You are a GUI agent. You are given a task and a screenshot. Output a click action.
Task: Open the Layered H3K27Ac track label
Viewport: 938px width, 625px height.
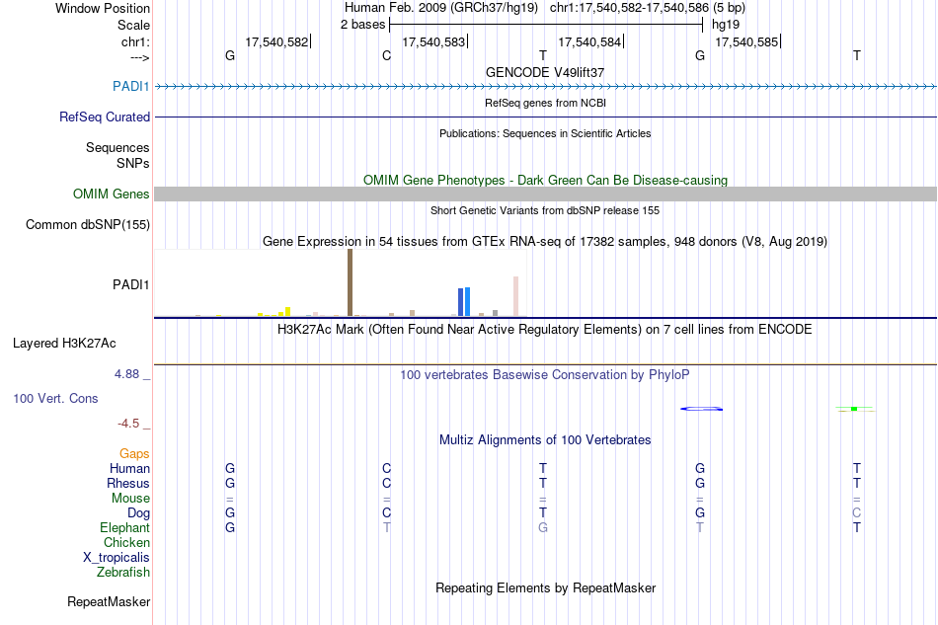click(64, 344)
